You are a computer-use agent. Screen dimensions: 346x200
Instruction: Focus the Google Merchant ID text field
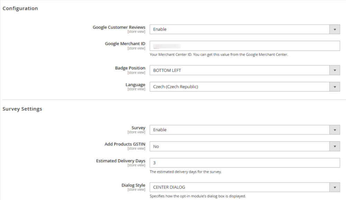(245, 46)
